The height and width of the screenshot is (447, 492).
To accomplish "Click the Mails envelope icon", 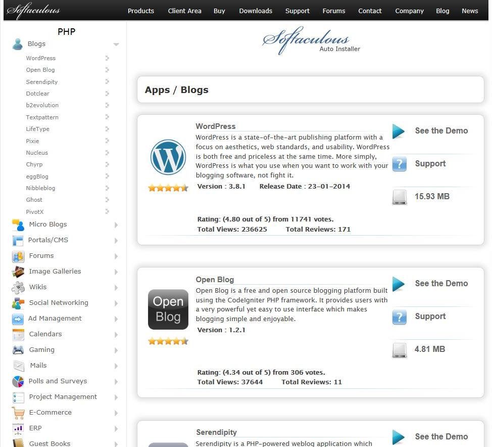I will pyautogui.click(x=19, y=366).
